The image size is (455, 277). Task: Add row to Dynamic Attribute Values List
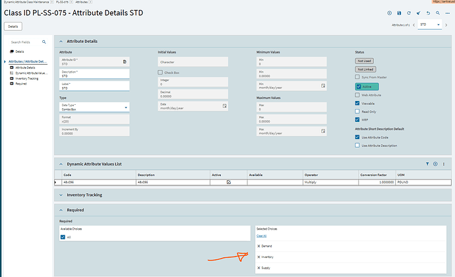(x=435, y=164)
